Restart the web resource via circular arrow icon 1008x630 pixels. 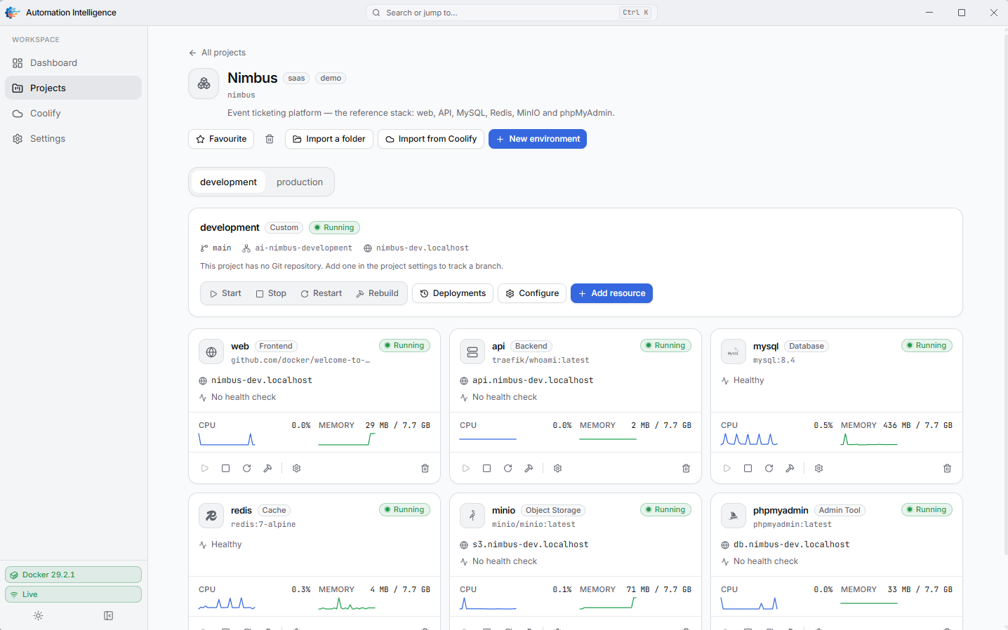tap(247, 468)
